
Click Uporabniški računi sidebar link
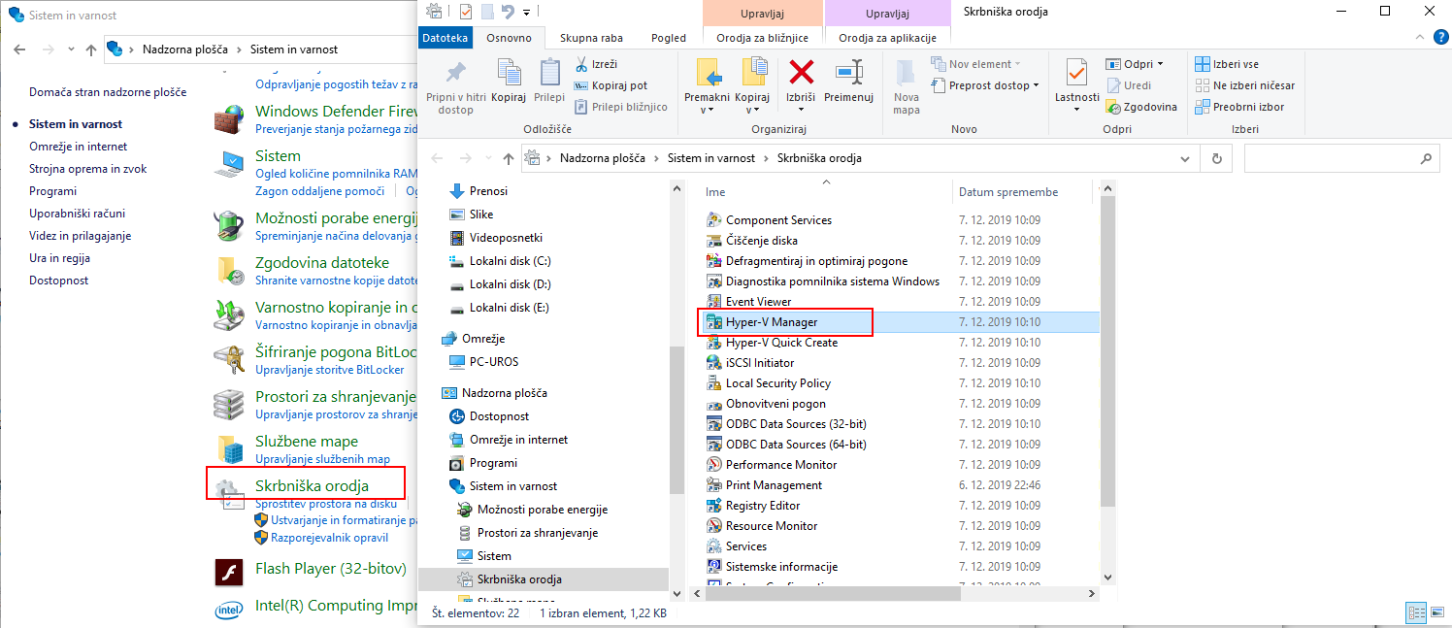[x=77, y=214]
